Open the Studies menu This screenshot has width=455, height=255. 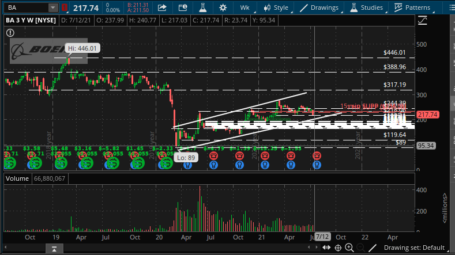point(367,7)
